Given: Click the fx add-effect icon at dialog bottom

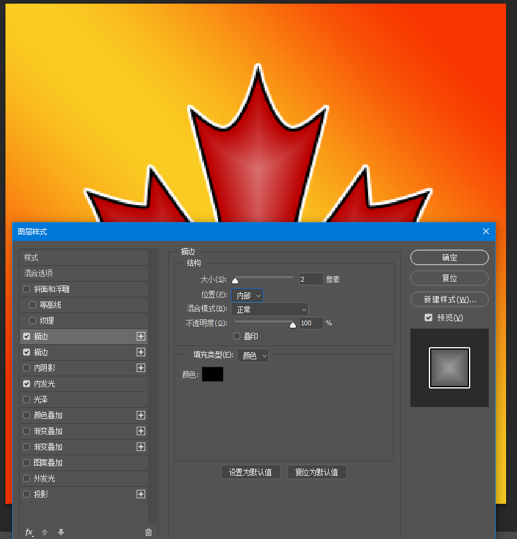Looking at the screenshot, I should tap(29, 532).
